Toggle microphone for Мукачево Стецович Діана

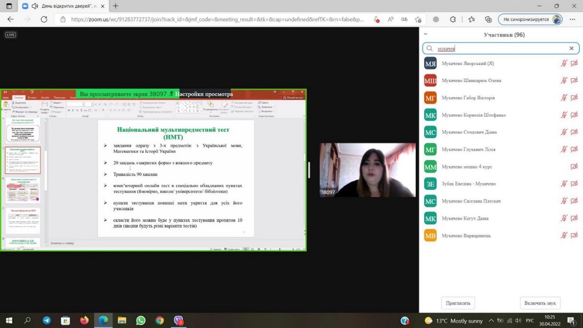(564, 132)
